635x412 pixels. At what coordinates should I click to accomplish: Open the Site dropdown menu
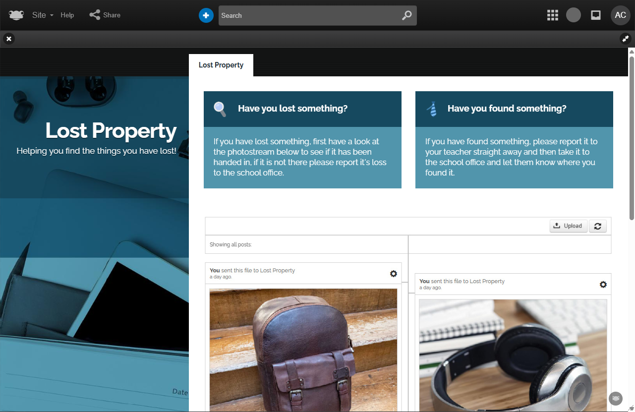click(x=43, y=15)
